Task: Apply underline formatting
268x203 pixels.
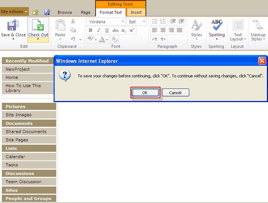Action: pyautogui.click(x=107, y=30)
